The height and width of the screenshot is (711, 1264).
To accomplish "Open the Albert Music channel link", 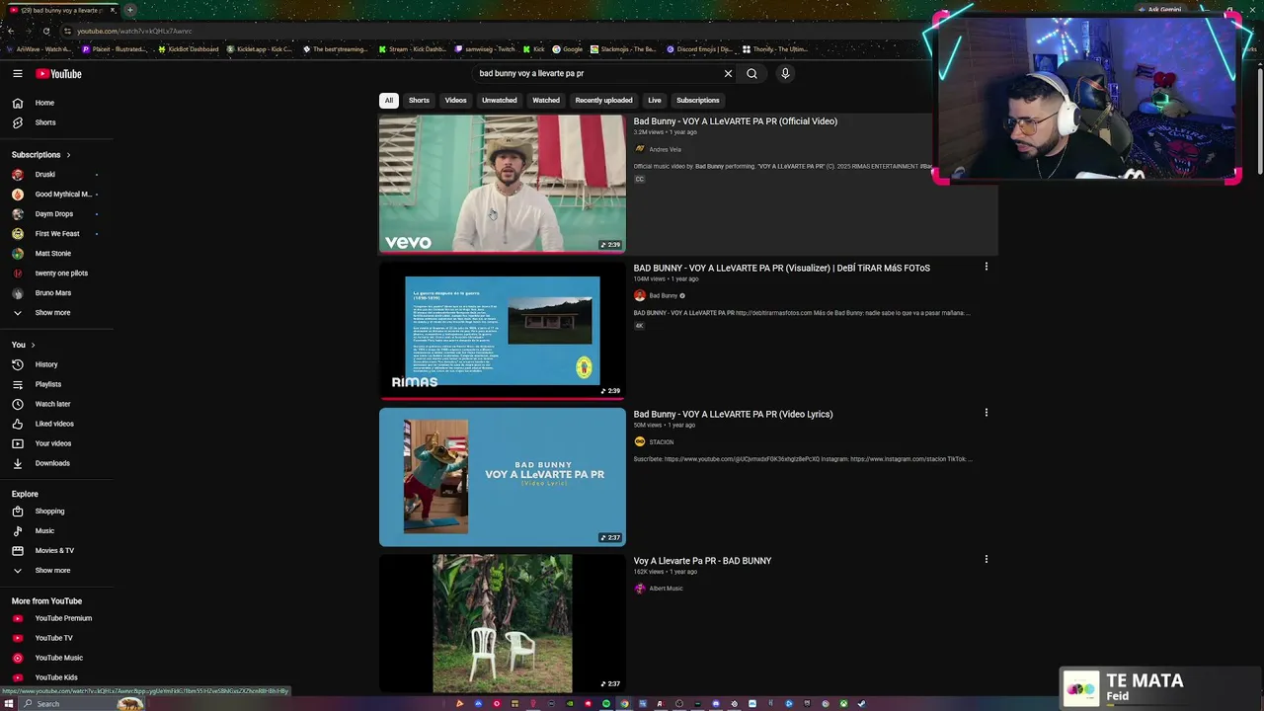I will click(x=666, y=589).
